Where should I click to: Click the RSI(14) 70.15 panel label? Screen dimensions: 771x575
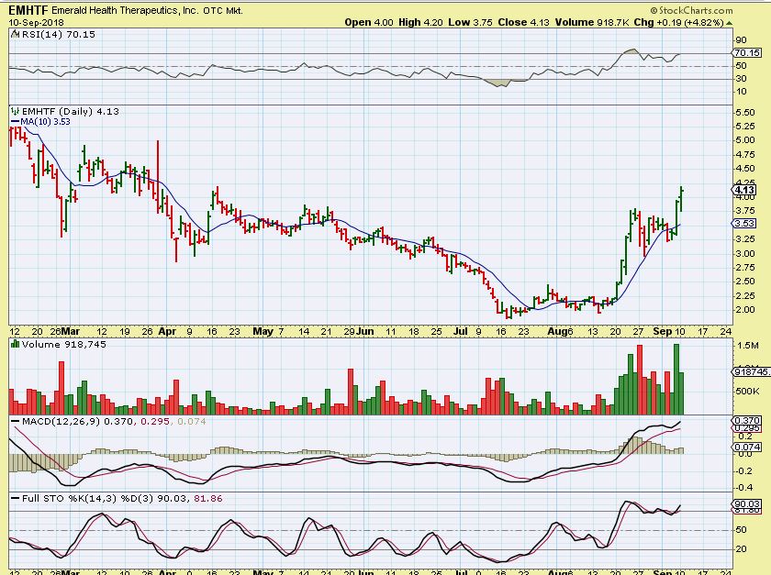[x=59, y=35]
